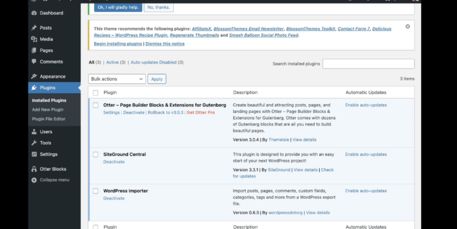Open ThemeIsle author link
This screenshot has height=229, width=457.
point(278,140)
